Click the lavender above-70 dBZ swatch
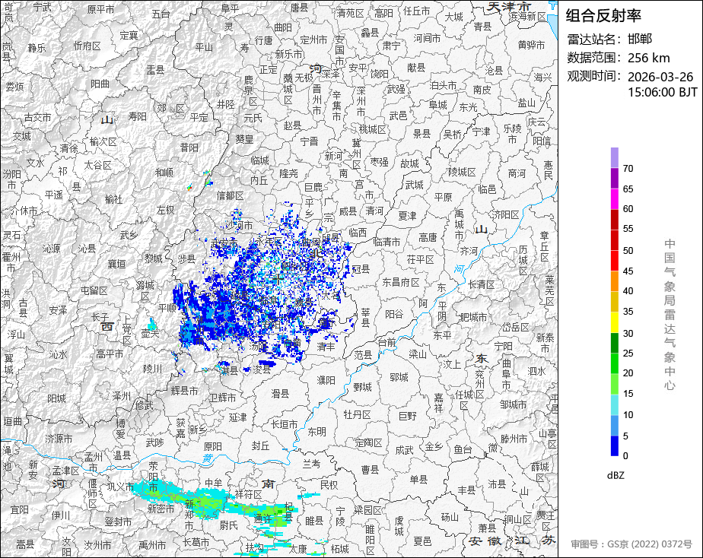 click(614, 157)
